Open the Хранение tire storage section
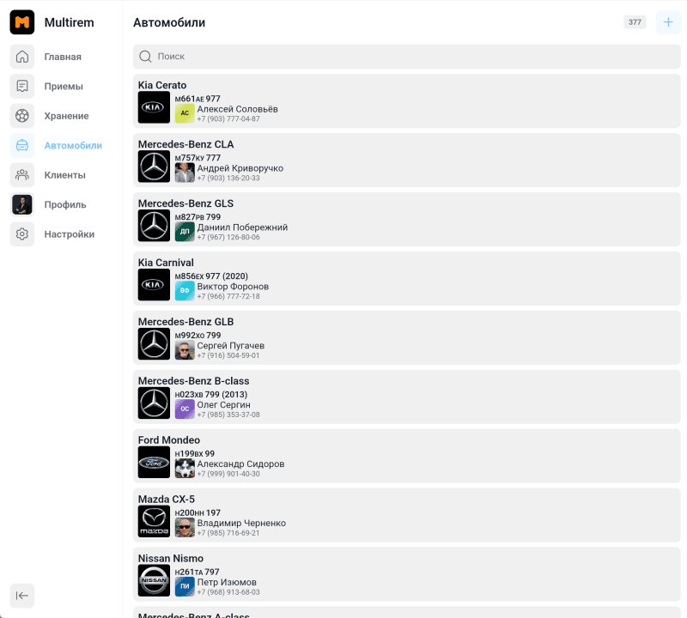Image resolution: width=687 pixels, height=618 pixels. (x=22, y=116)
